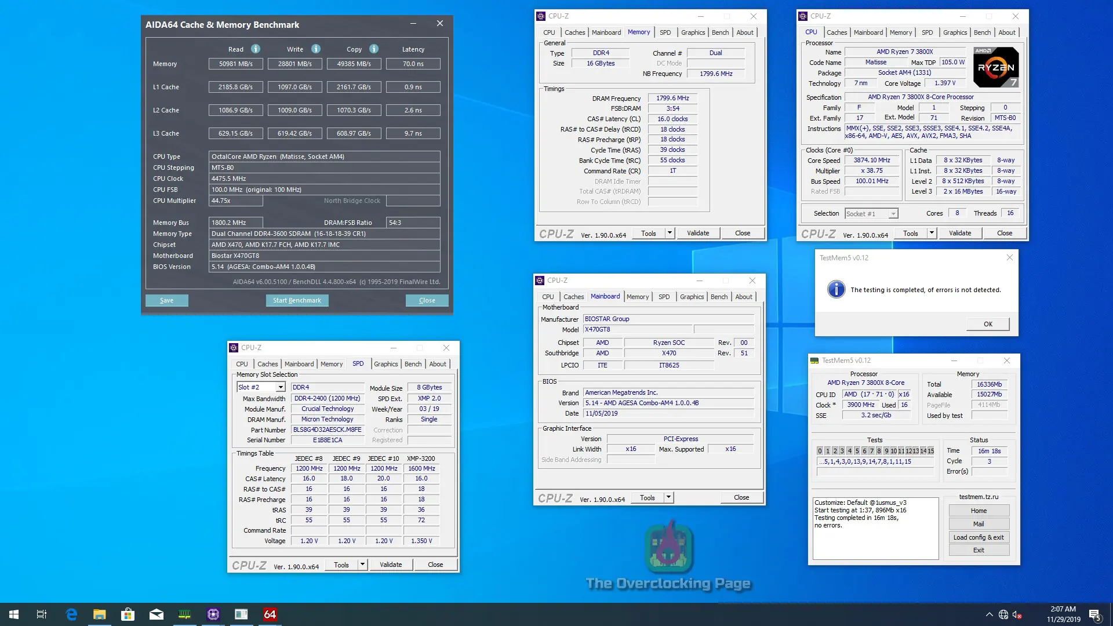Click Load config & exit button
The image size is (1113, 626).
[x=979, y=537]
